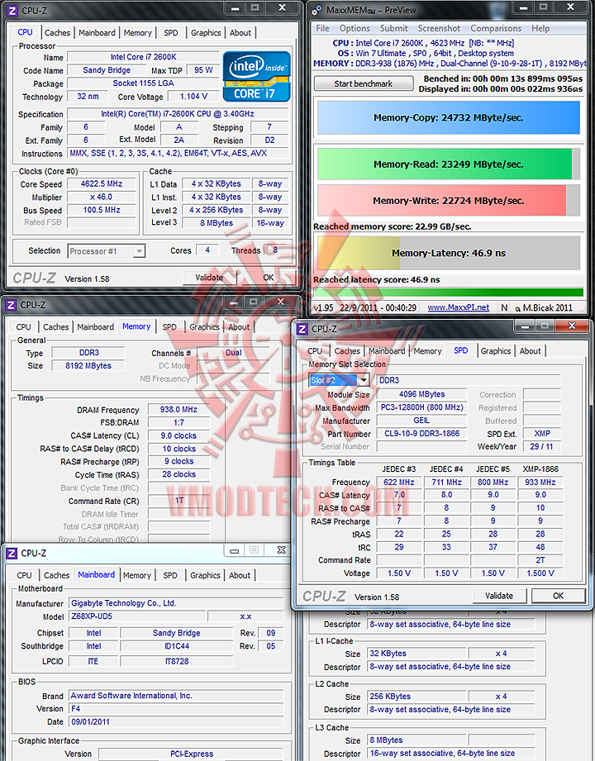595x761 pixels.
Task: Click CPU-Z icon in Mainboard window title bar
Action: pyautogui.click(x=12, y=554)
